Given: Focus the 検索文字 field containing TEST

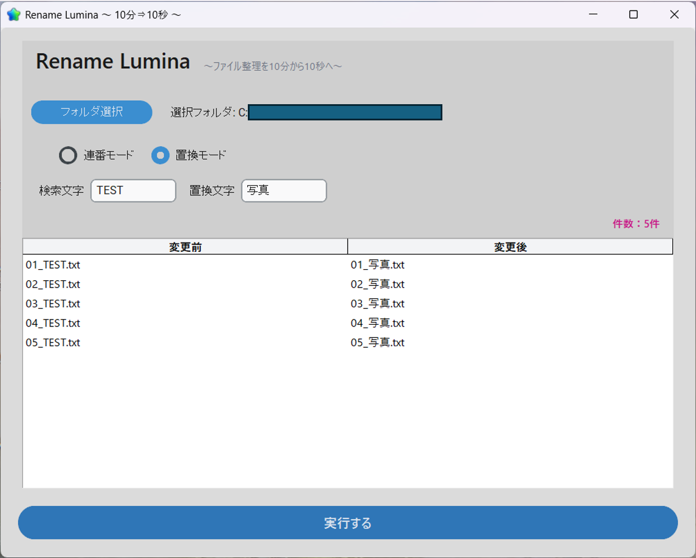Looking at the screenshot, I should pos(133,190).
